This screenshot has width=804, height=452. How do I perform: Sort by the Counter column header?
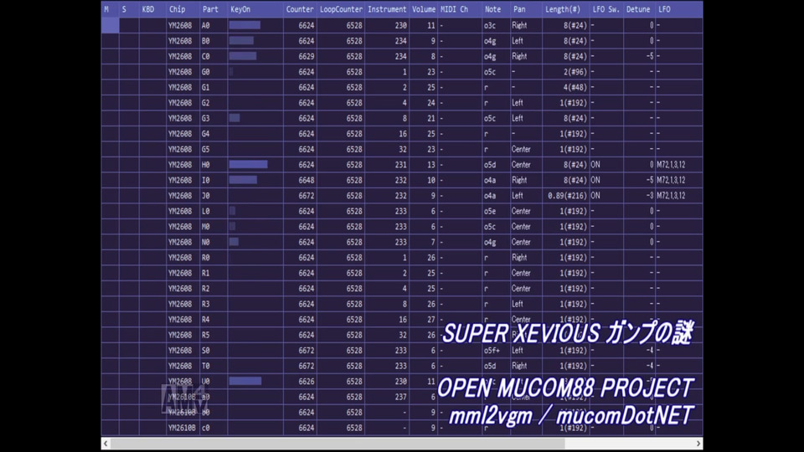click(300, 9)
